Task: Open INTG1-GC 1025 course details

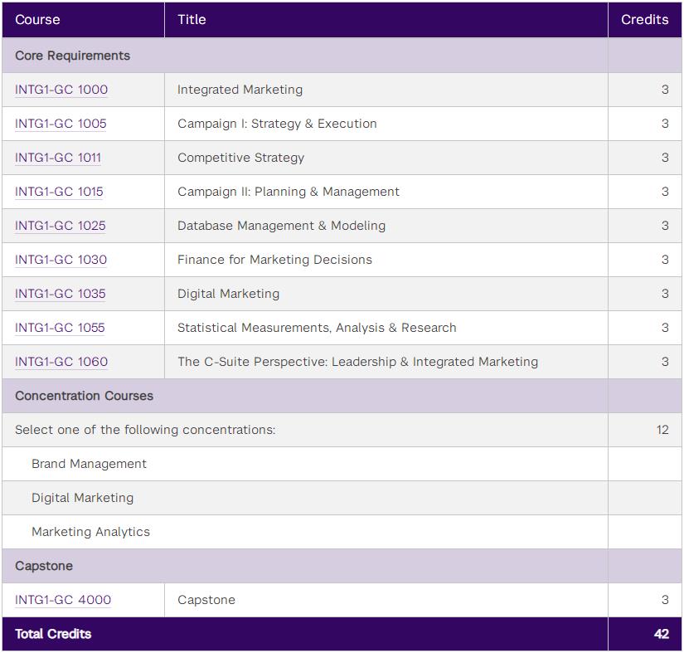Action: [61, 226]
